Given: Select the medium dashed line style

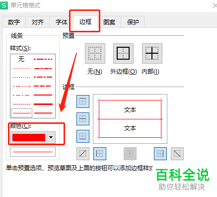Looking at the screenshot, I should coord(42,86).
